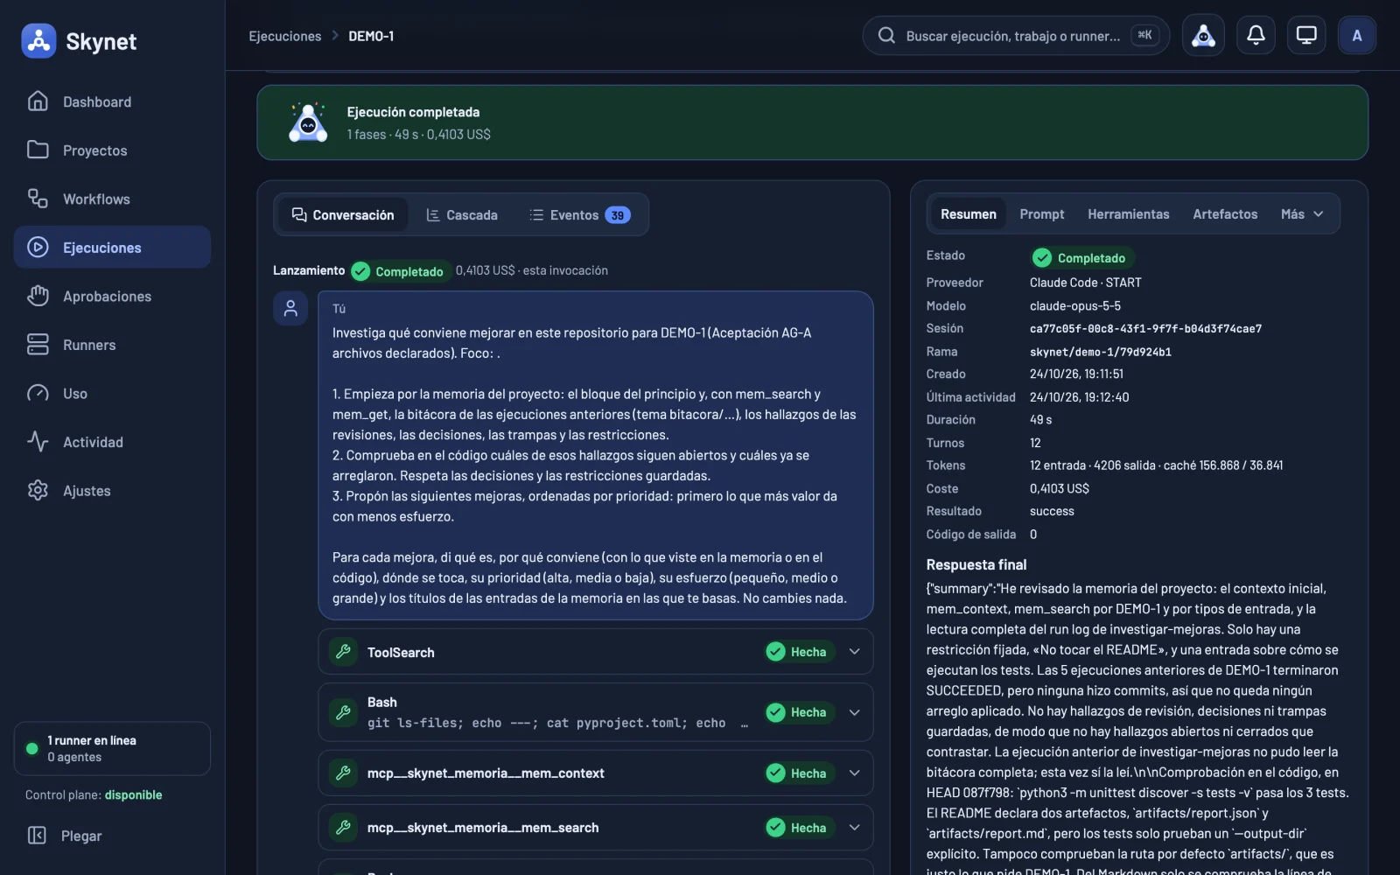Image resolution: width=1400 pixels, height=875 pixels.
Task: Open Aprobaciones in the sidebar
Action: pyautogui.click(x=112, y=296)
